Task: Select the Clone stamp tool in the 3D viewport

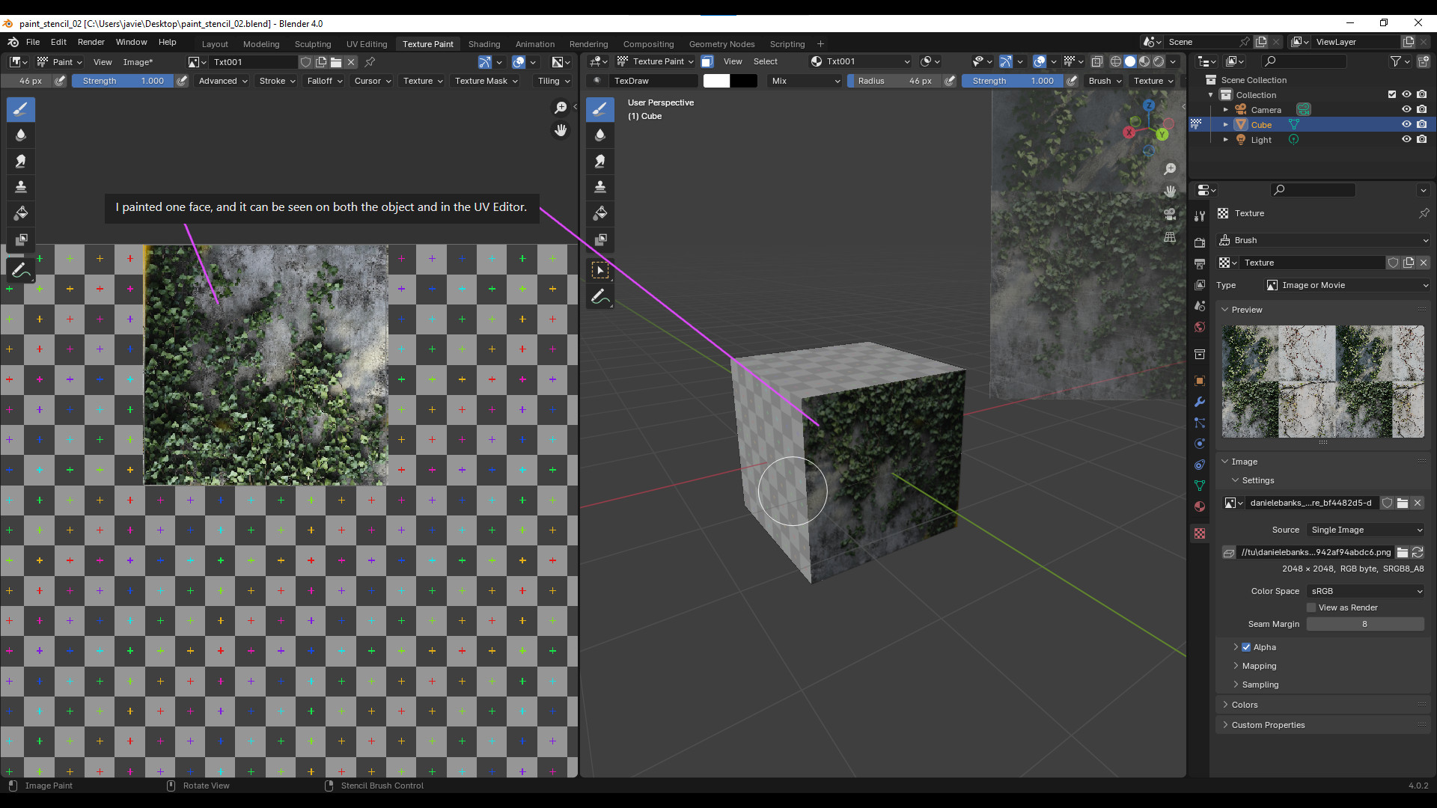Action: click(599, 187)
